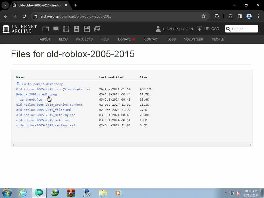Open the Chrome three-dot menu
This screenshot has height=198, width=264.
(x=258, y=16)
